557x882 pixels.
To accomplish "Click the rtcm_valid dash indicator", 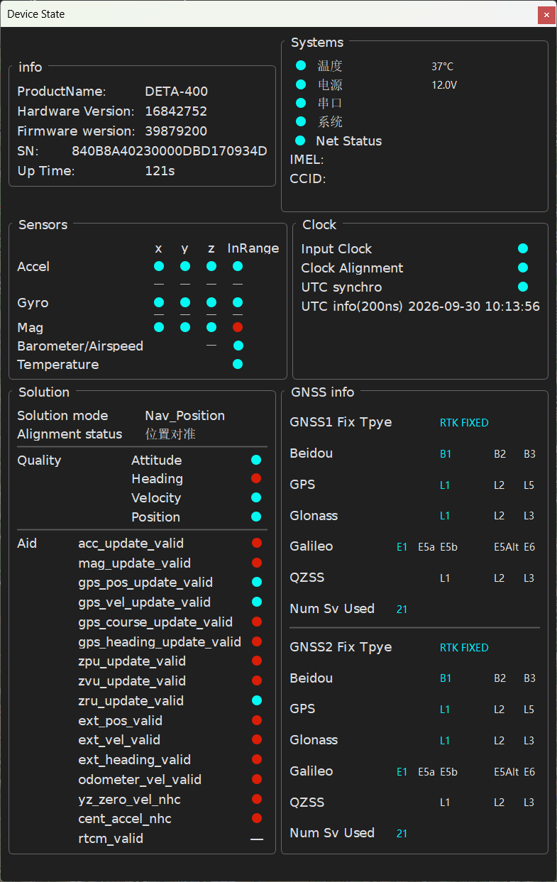I will [x=257, y=839].
